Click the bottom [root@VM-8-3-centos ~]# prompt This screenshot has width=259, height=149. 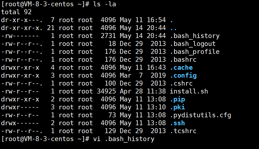point(45,139)
